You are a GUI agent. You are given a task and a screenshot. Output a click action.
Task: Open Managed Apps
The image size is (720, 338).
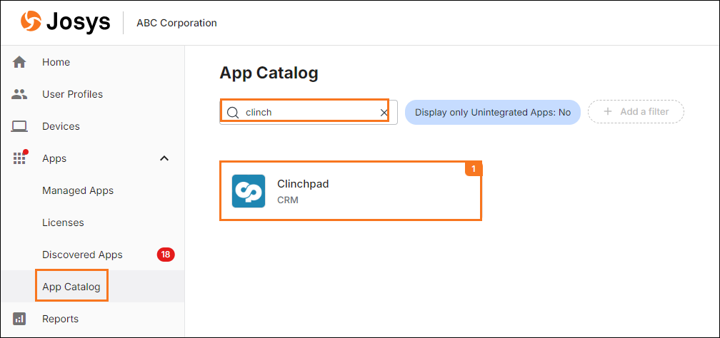pos(78,190)
